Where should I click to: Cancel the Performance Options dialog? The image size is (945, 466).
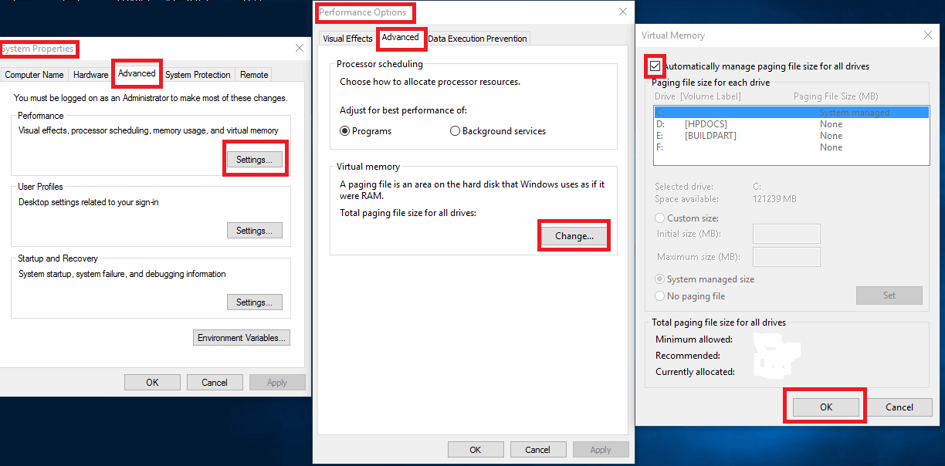(x=538, y=450)
